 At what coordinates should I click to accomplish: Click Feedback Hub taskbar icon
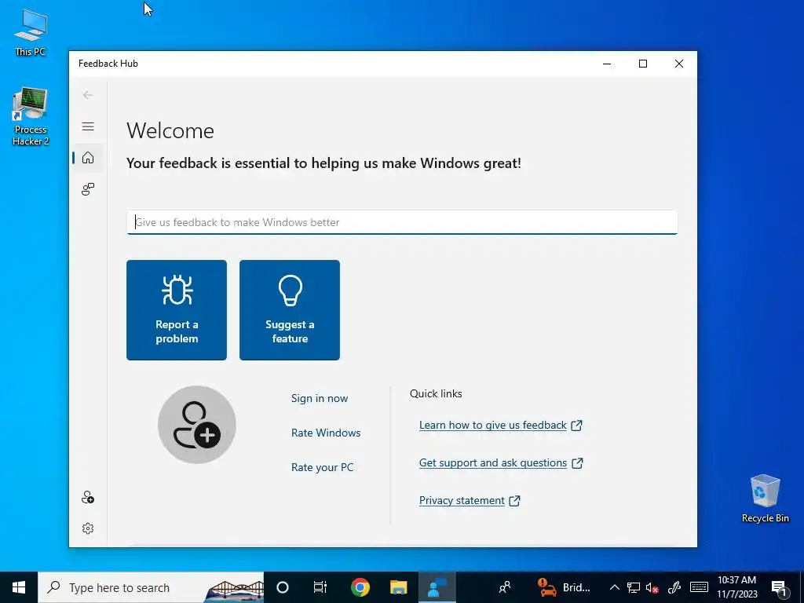tap(437, 587)
